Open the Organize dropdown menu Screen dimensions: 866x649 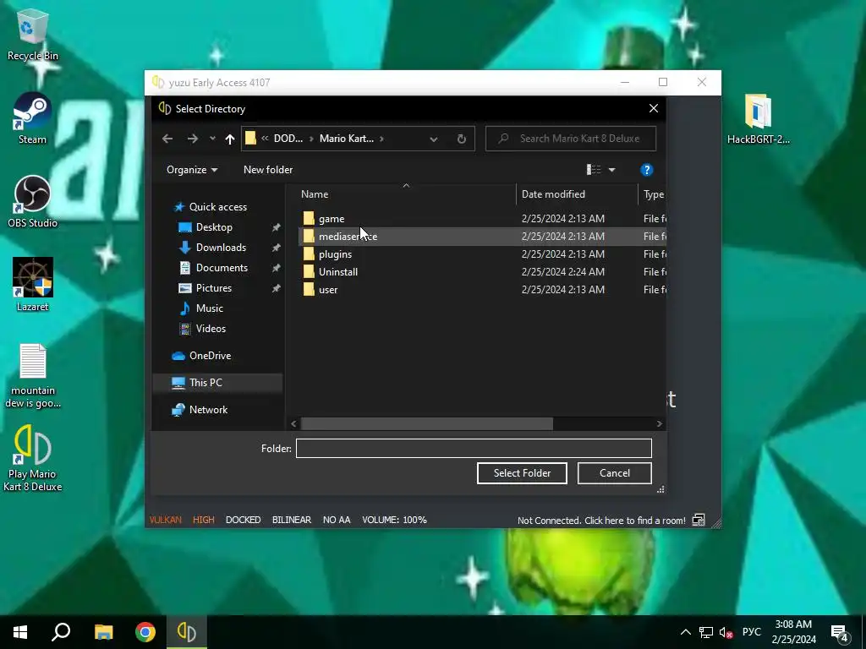192,170
